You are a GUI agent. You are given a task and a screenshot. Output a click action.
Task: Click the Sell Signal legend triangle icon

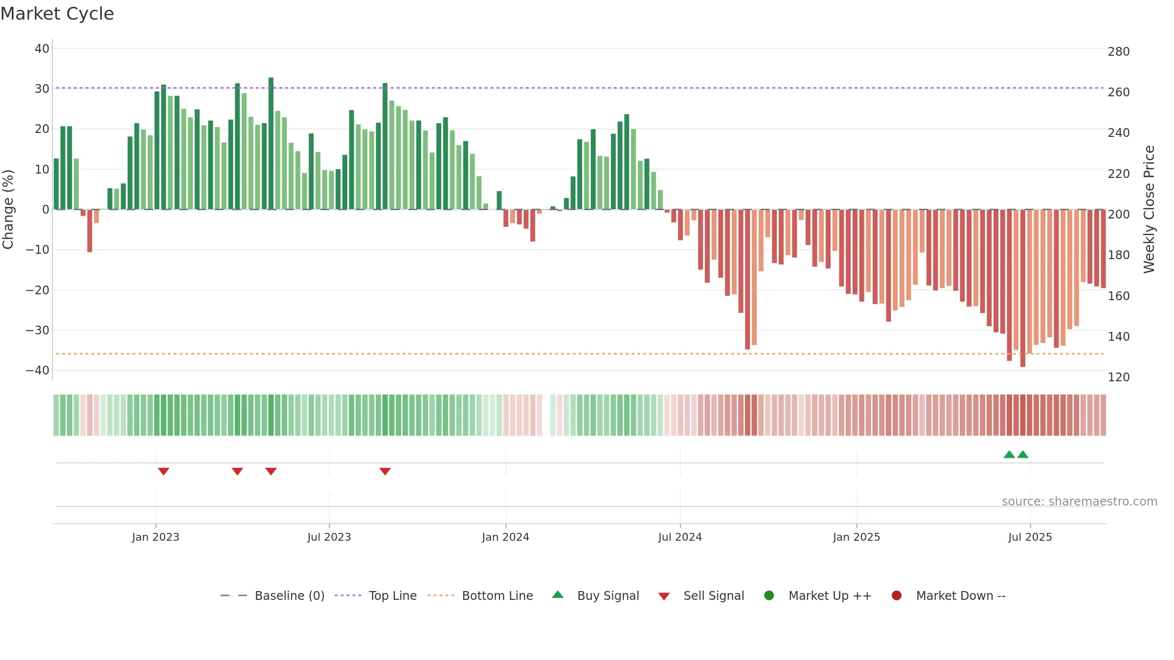[x=664, y=596]
